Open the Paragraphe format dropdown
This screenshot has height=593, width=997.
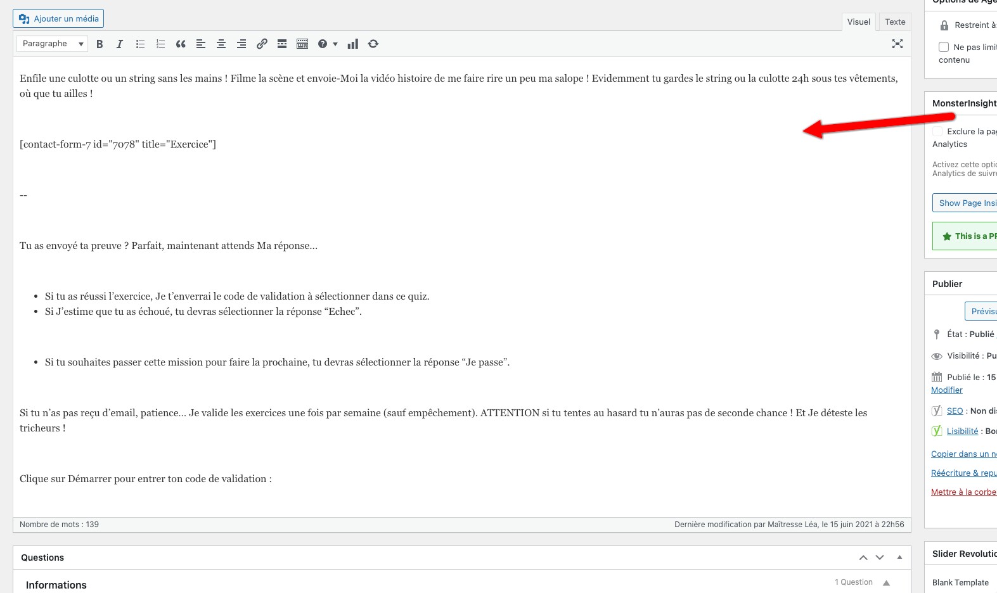53,44
